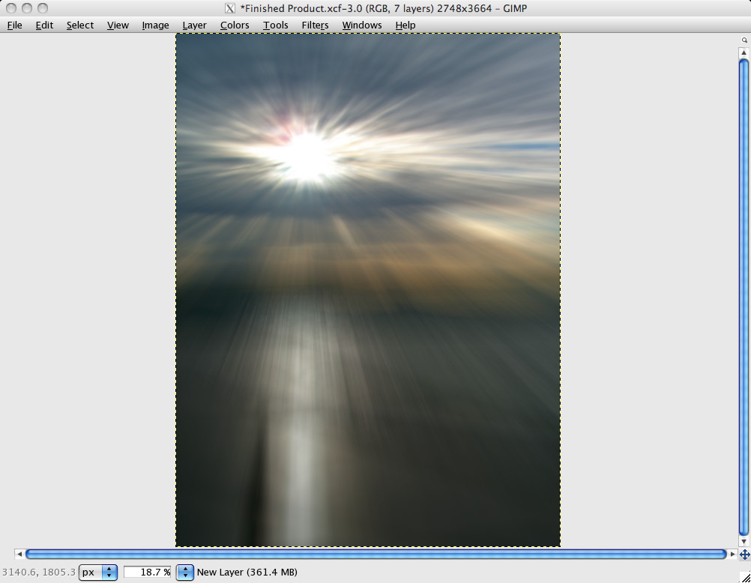Open the Colors menu
The image size is (751, 583).
pos(235,25)
